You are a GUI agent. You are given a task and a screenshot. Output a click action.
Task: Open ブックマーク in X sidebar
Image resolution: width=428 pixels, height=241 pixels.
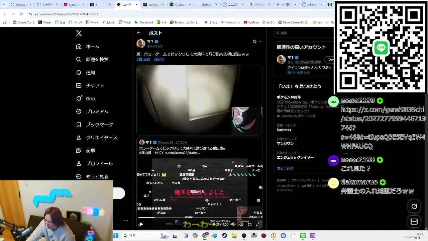click(x=95, y=125)
